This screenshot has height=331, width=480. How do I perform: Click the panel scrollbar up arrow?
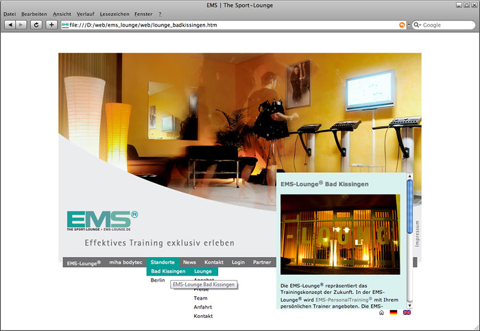tap(409, 176)
